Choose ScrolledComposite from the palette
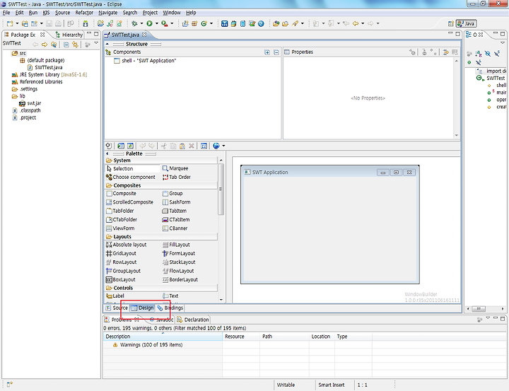The height and width of the screenshot is (391, 509). point(129,202)
